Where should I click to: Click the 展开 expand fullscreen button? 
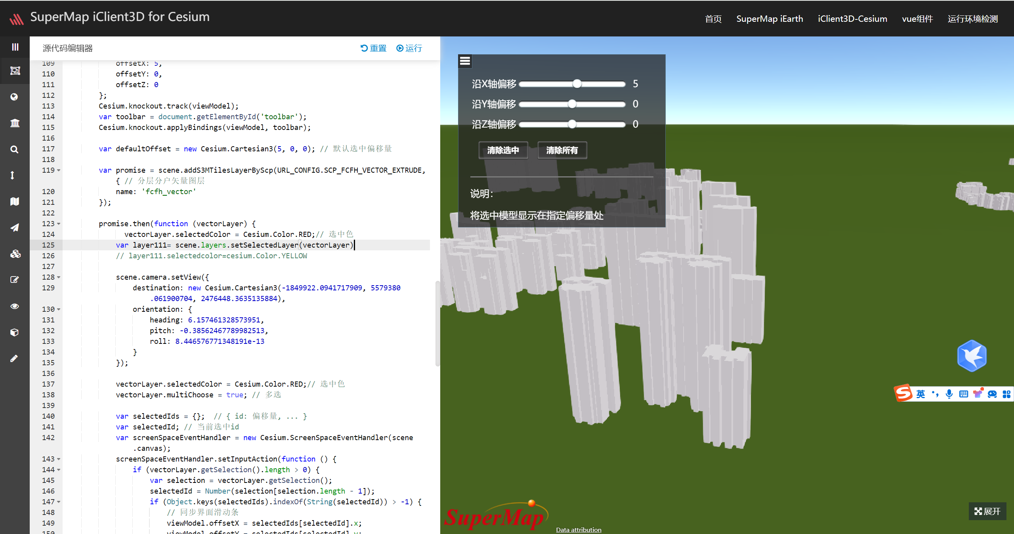(x=987, y=511)
